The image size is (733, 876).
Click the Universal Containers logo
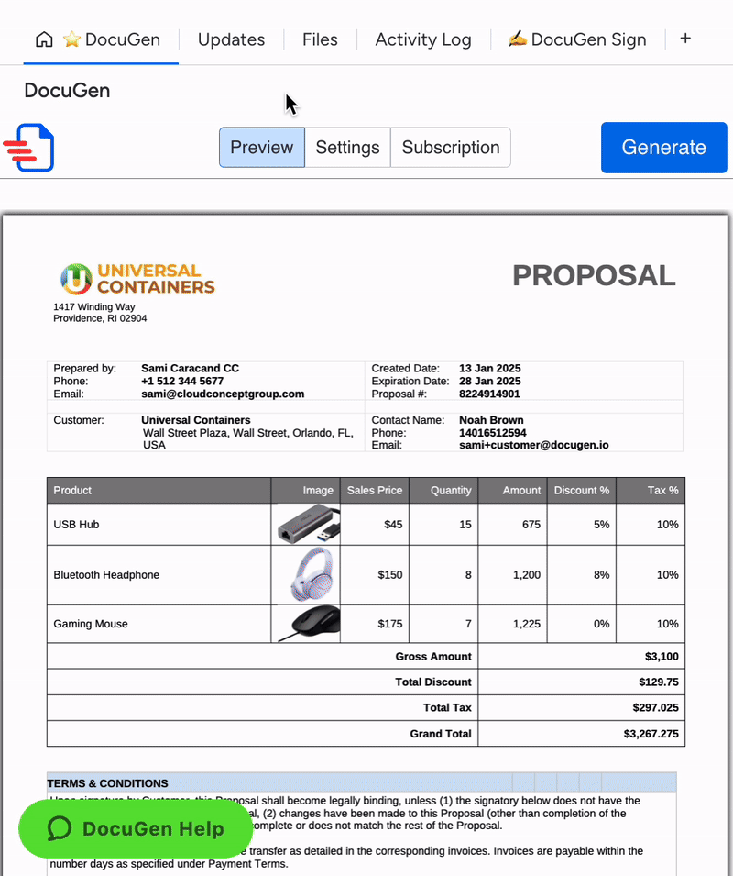137,279
